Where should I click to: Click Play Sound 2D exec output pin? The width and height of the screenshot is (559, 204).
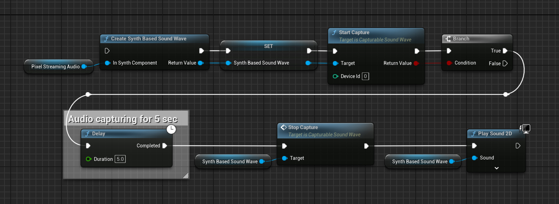[518, 146]
